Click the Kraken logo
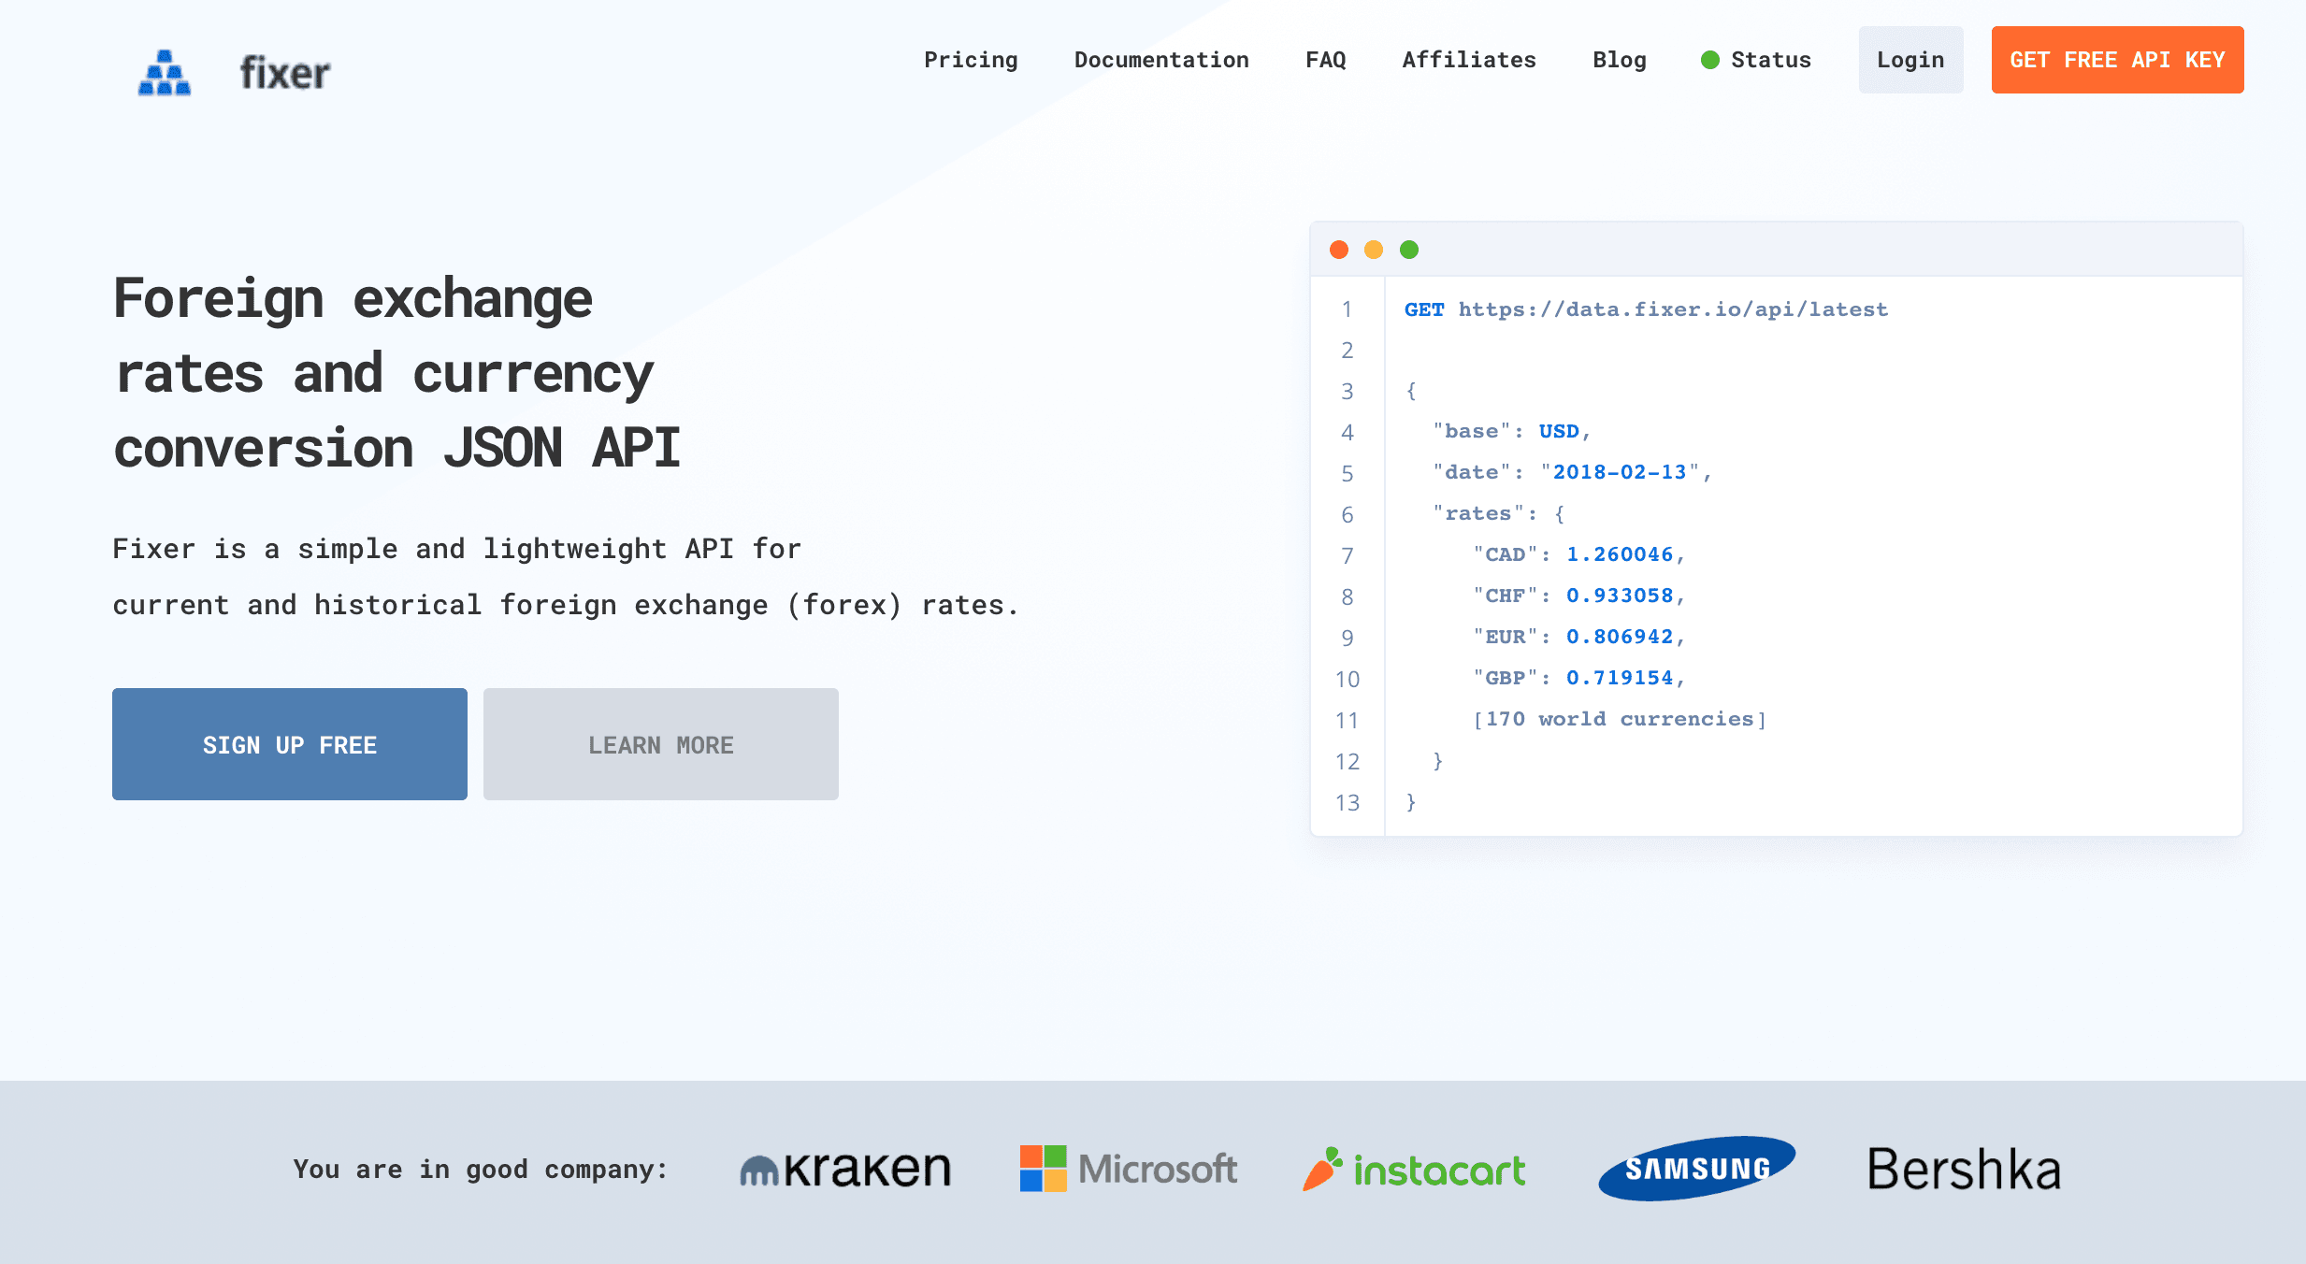 tap(845, 1169)
